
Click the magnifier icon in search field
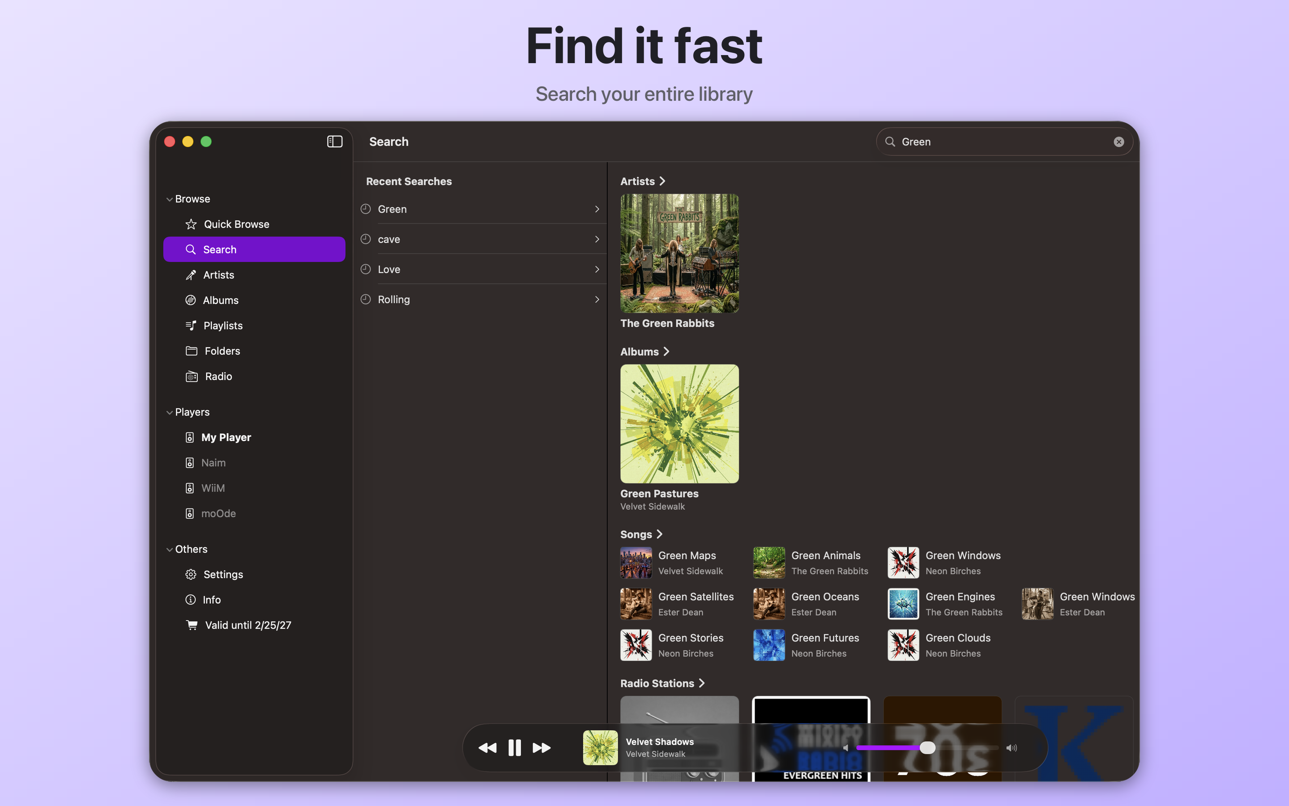click(890, 142)
